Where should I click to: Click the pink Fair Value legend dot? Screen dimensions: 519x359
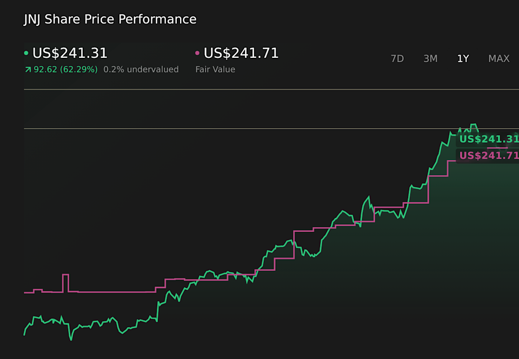(197, 53)
